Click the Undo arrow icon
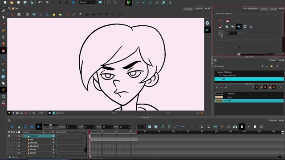 [x=40, y=2]
